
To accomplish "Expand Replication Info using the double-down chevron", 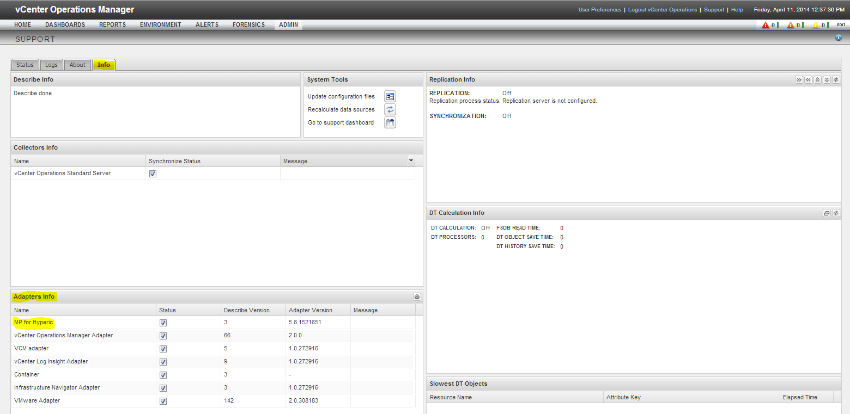I will click(x=827, y=79).
